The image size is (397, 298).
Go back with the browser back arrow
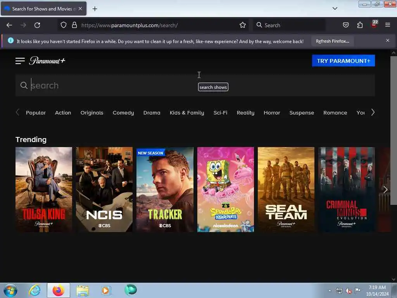coord(9,25)
